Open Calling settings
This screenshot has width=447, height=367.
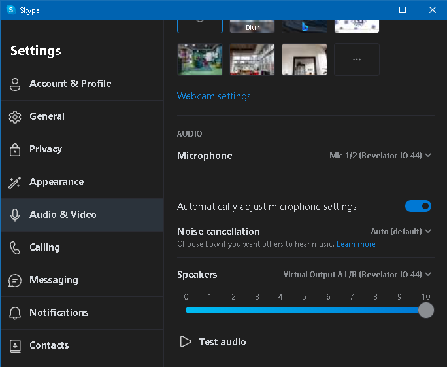[82, 248]
